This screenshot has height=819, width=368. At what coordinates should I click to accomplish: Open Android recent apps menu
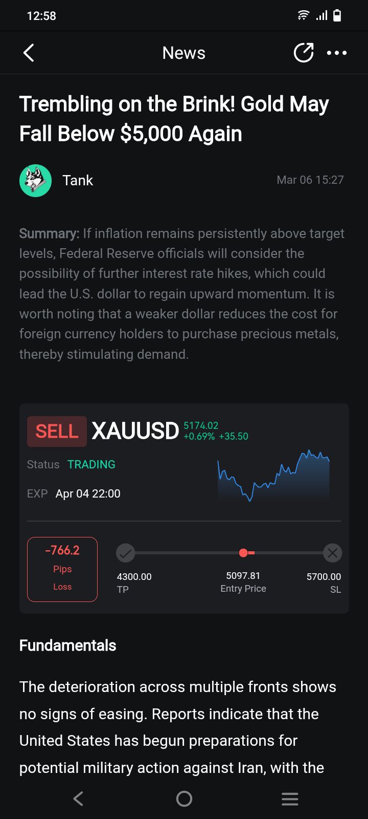click(290, 799)
